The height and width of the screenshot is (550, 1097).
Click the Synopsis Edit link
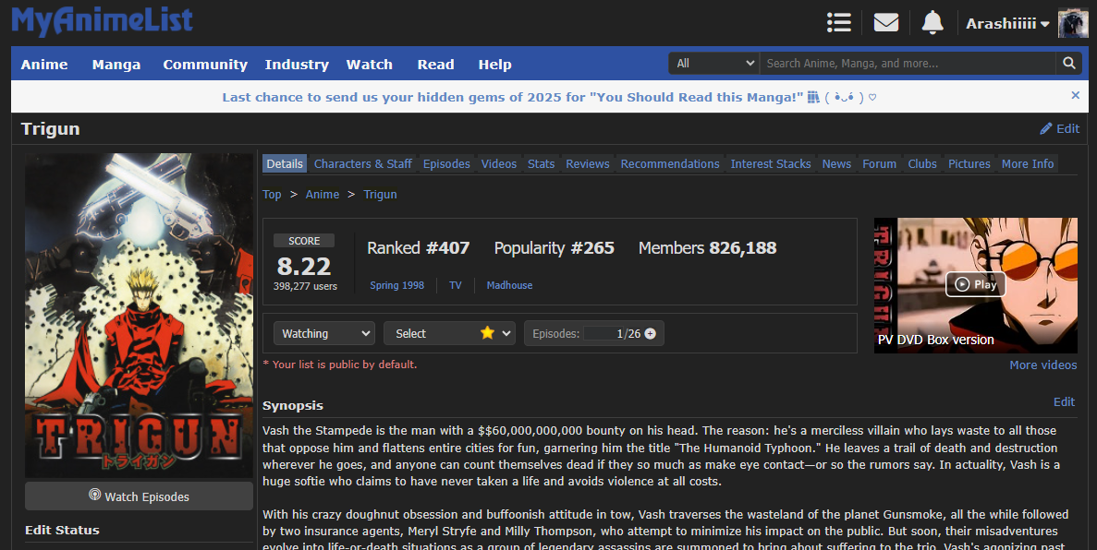pyautogui.click(x=1064, y=401)
